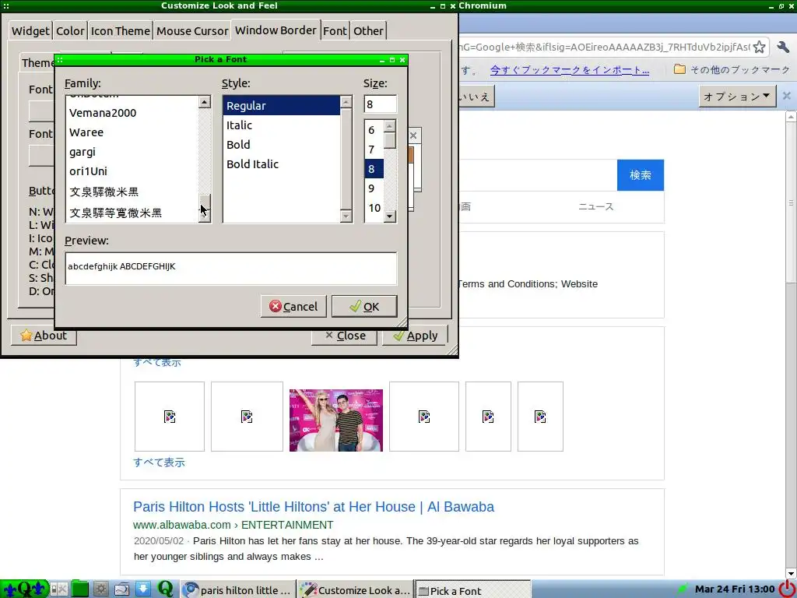Click the green Q launcher icon in taskbar
Image resolution: width=797 pixels, height=598 pixels.
[x=165, y=589]
